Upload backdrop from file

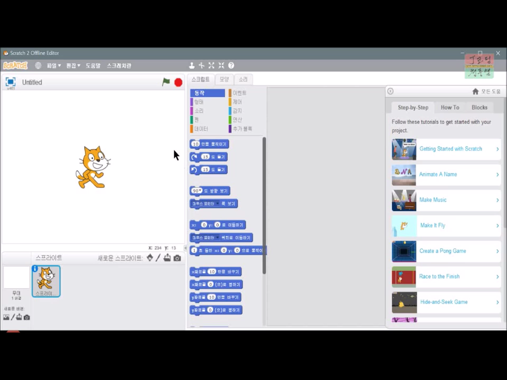point(19,317)
